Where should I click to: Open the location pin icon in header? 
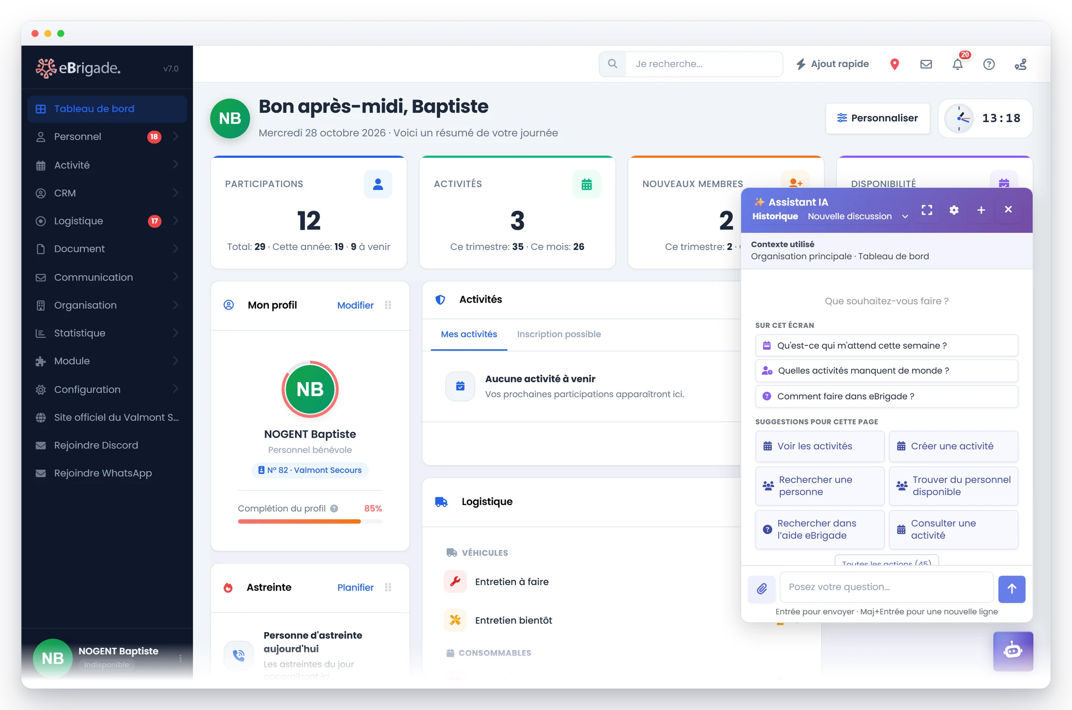(x=894, y=64)
